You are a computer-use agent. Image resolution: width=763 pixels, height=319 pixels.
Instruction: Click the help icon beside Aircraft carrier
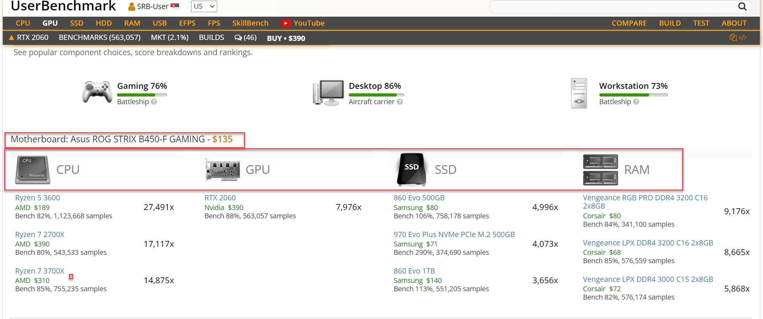point(400,102)
